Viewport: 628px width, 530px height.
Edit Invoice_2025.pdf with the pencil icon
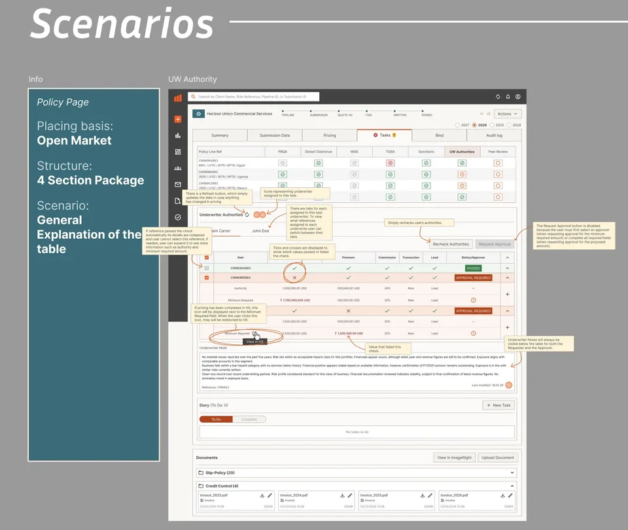(430, 495)
